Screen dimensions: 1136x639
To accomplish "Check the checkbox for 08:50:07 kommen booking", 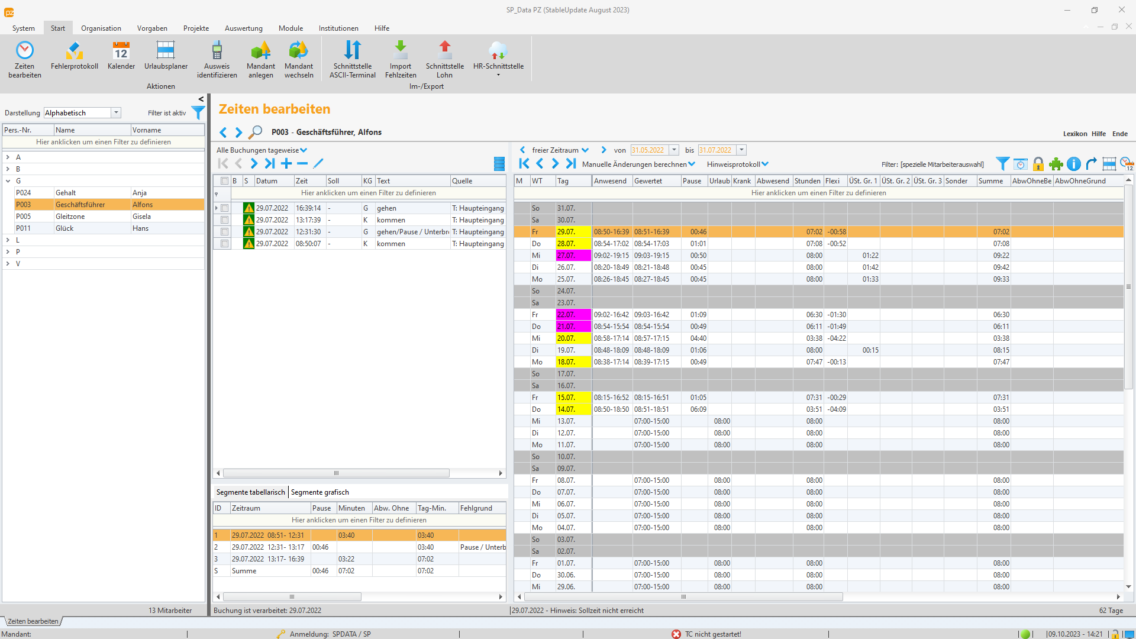I will 225,244.
